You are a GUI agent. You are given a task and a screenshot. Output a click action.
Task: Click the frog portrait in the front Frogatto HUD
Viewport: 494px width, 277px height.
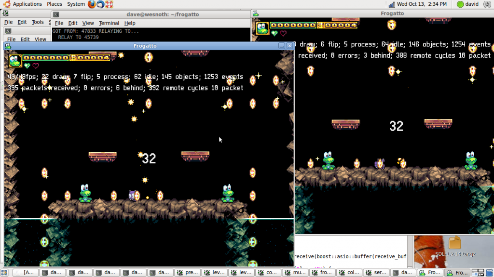15,61
